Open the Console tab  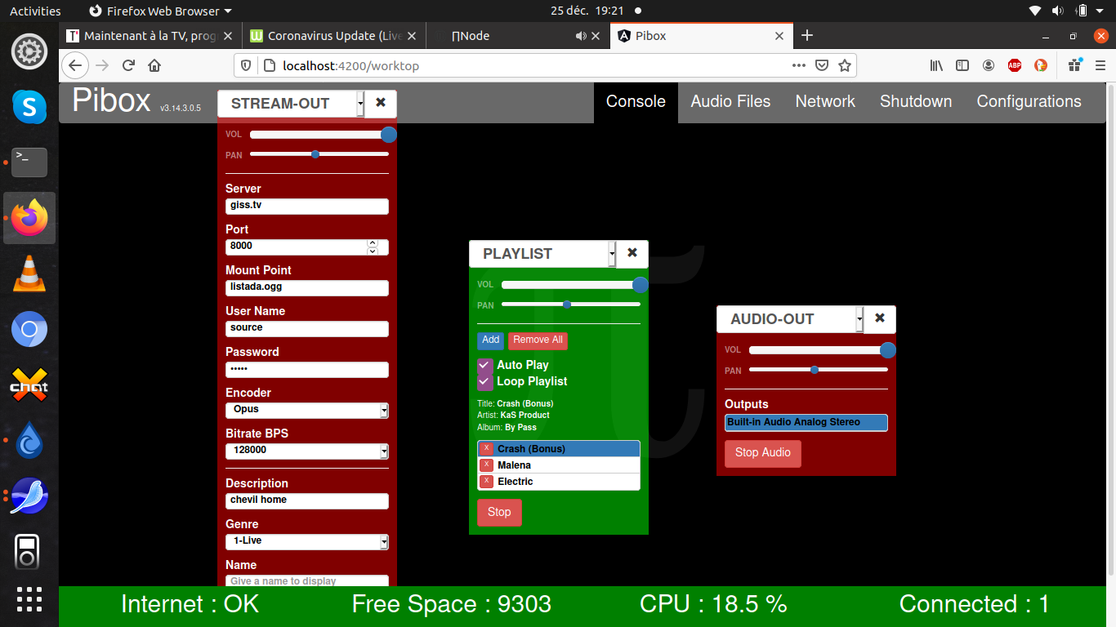[x=636, y=102]
